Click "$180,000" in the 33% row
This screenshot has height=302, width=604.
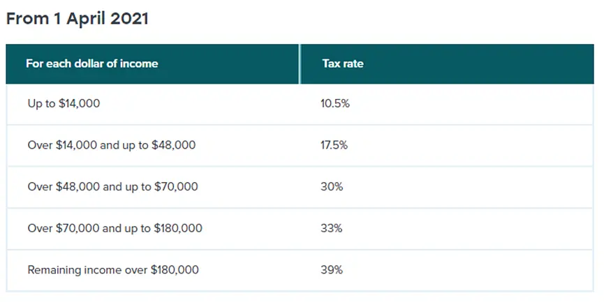click(x=180, y=227)
